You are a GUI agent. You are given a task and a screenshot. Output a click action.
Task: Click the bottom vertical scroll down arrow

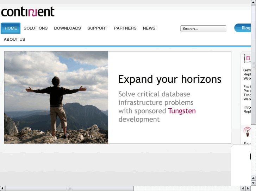click(x=253, y=183)
